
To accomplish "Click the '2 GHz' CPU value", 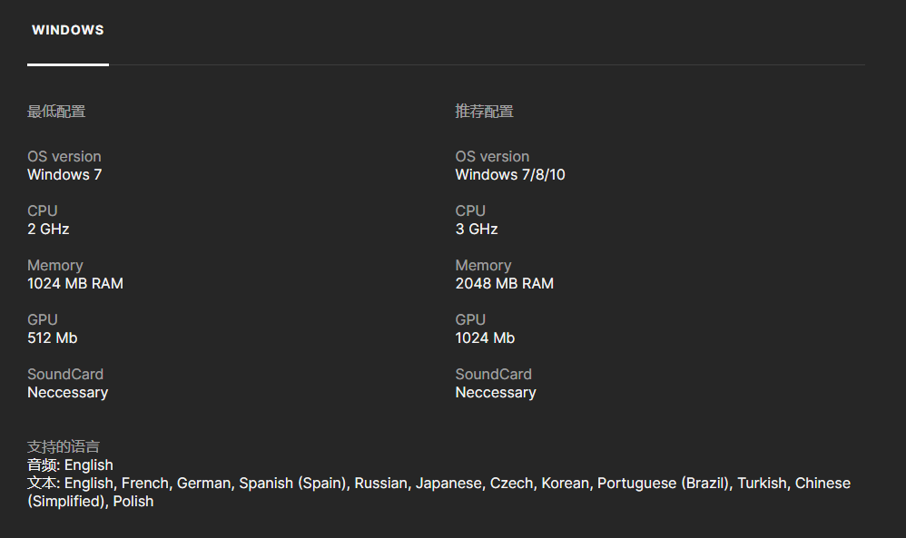I will click(x=48, y=230).
